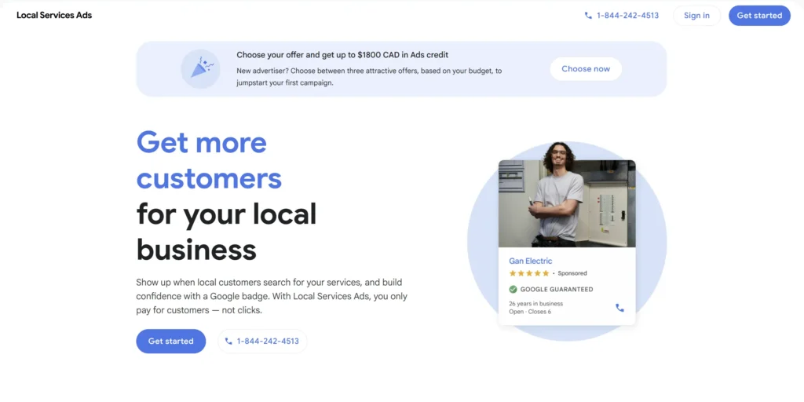Click the hero Get started button
The height and width of the screenshot is (402, 804).
click(170, 341)
